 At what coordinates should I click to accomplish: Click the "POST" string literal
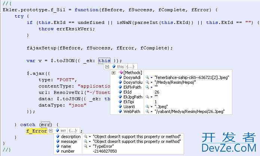click(x=65, y=80)
